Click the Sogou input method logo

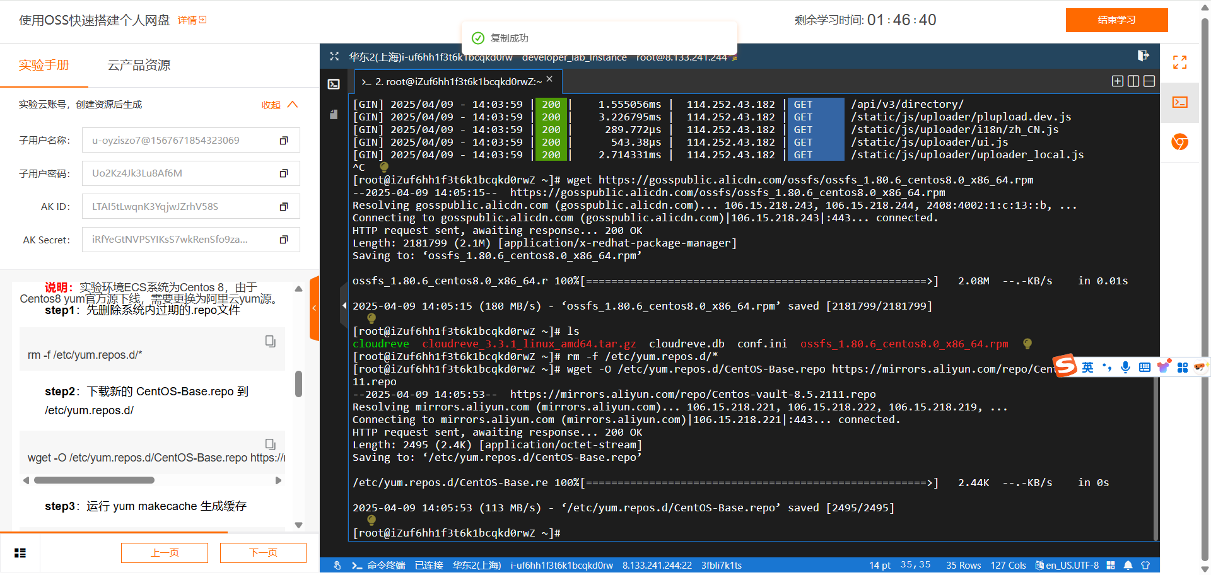point(1065,365)
